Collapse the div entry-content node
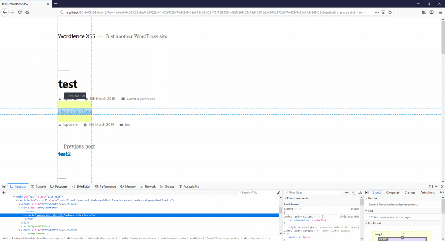Screen dimensions: 445x241 19,208
